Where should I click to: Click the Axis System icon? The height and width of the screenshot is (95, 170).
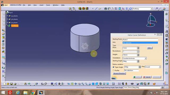click(113, 9)
